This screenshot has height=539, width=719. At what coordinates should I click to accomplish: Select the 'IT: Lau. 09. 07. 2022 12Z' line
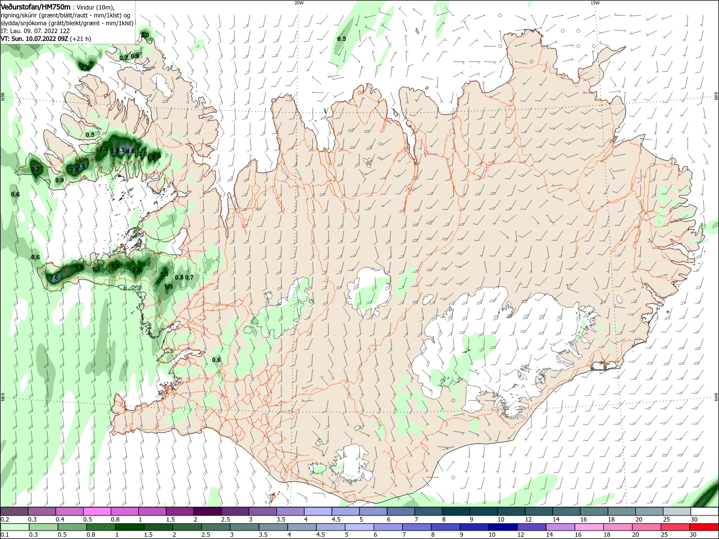[x=35, y=31]
